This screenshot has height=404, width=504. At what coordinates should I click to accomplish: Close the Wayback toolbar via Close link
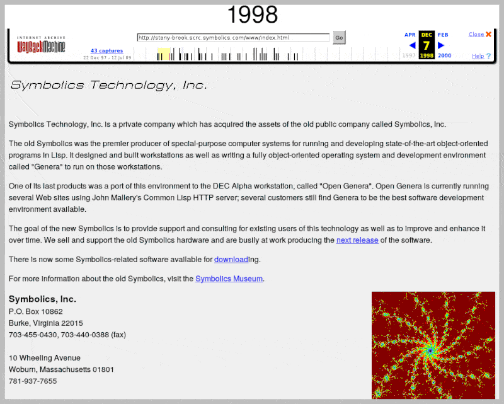pyautogui.click(x=476, y=35)
